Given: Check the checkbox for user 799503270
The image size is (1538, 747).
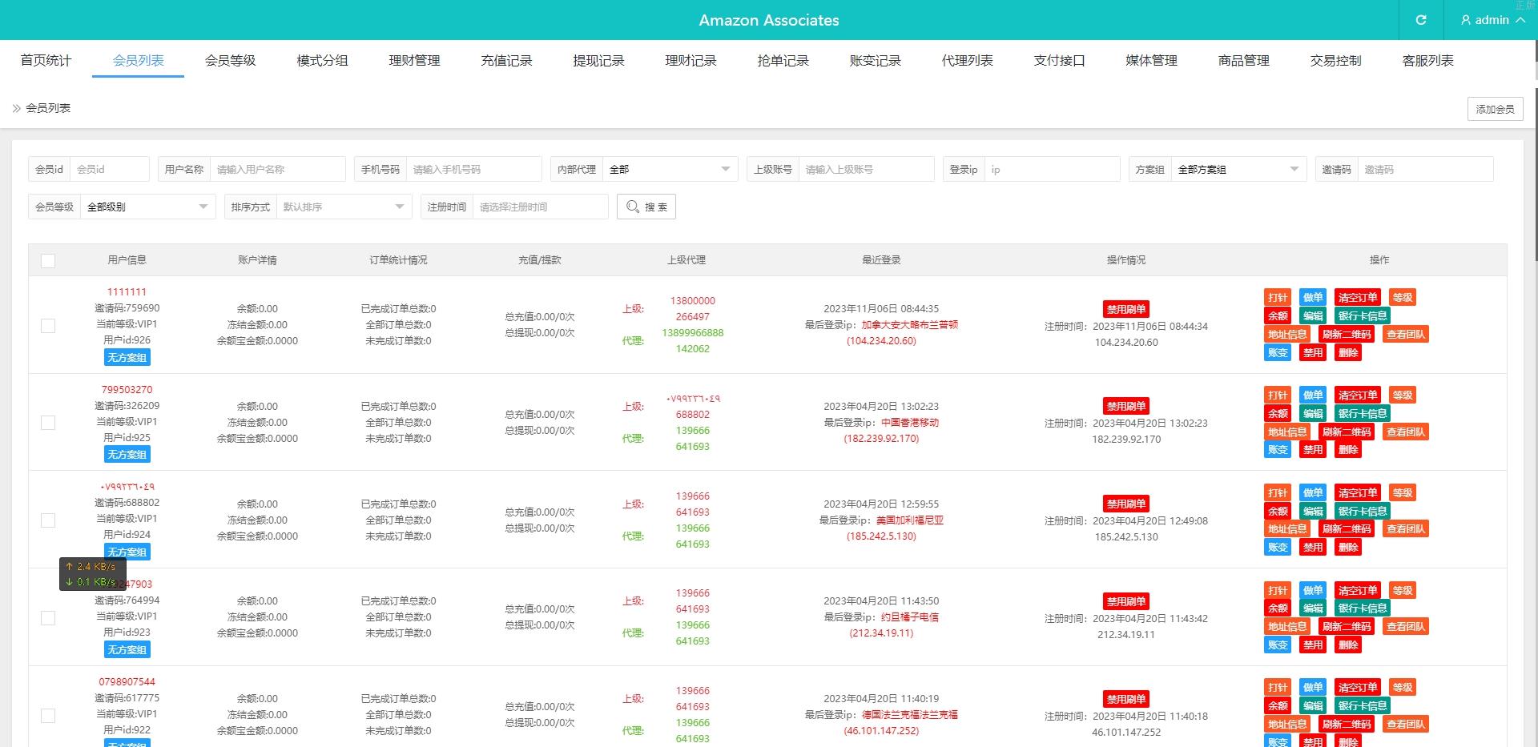Looking at the screenshot, I should [x=48, y=423].
